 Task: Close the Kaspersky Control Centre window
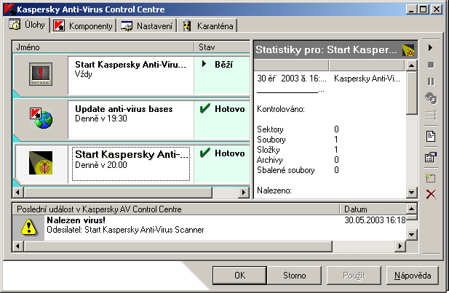(x=437, y=9)
